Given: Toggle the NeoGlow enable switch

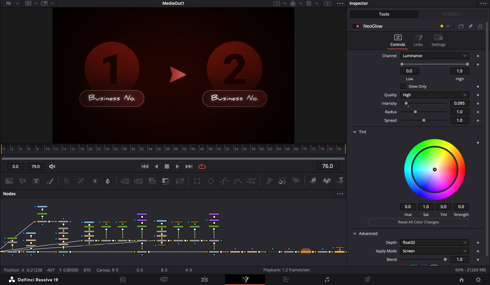Looking at the screenshot, I should [x=355, y=26].
